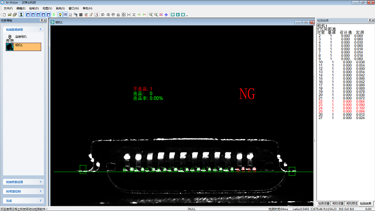Click the grid pattern toolbar icon
375x211 pixels.
81,15
